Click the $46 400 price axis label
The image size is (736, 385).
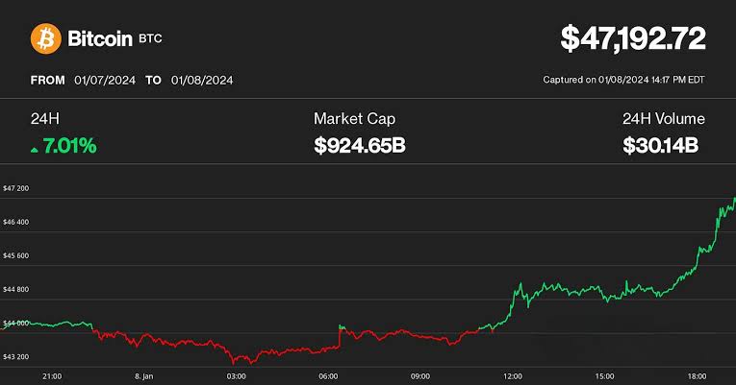tap(16, 222)
